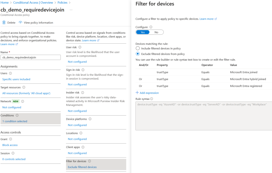Navigate to the Policies breadcrumb
Screen dimensions: 272x173
pos(62,2)
